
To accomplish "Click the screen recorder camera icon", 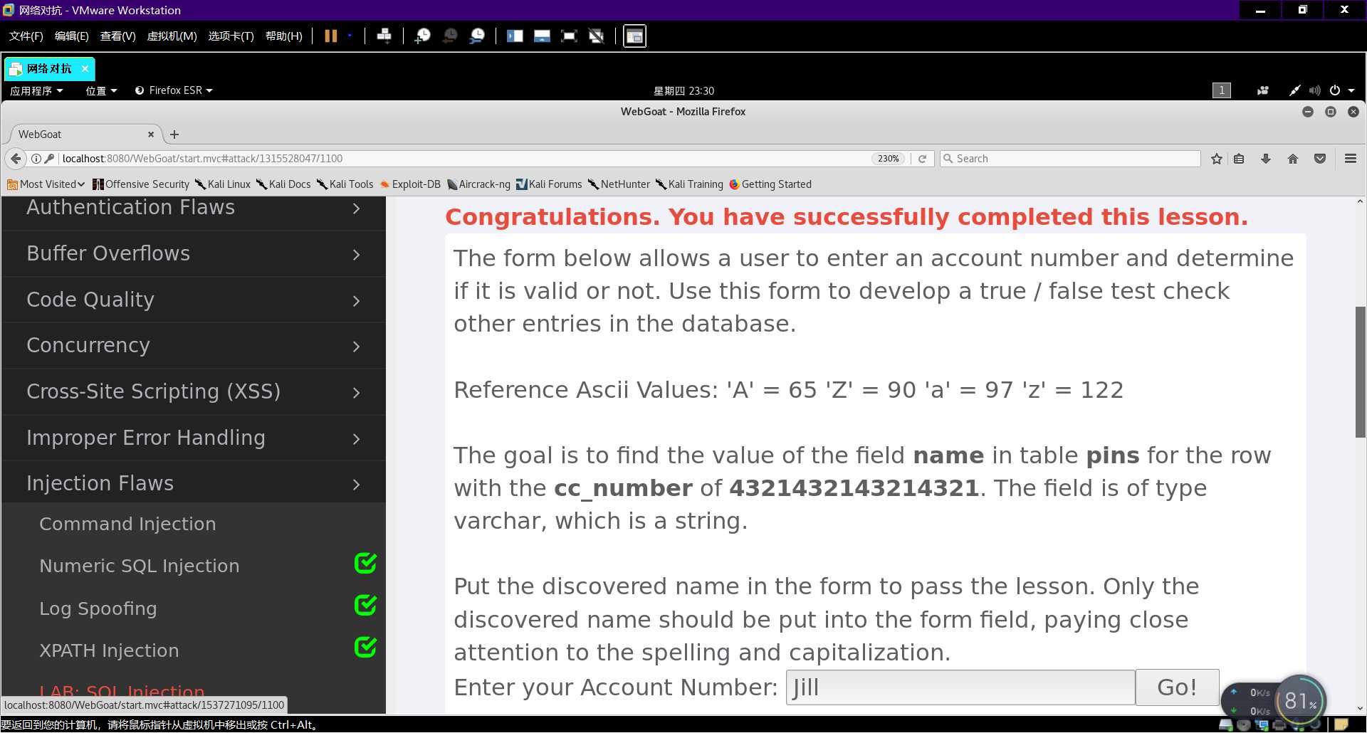I will click(1262, 90).
